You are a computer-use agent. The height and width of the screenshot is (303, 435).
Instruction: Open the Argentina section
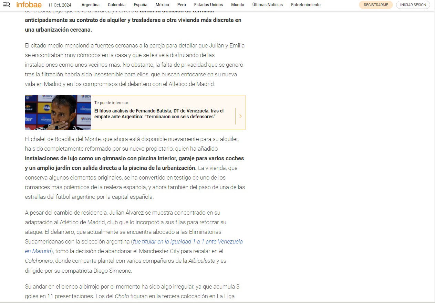(91, 5)
